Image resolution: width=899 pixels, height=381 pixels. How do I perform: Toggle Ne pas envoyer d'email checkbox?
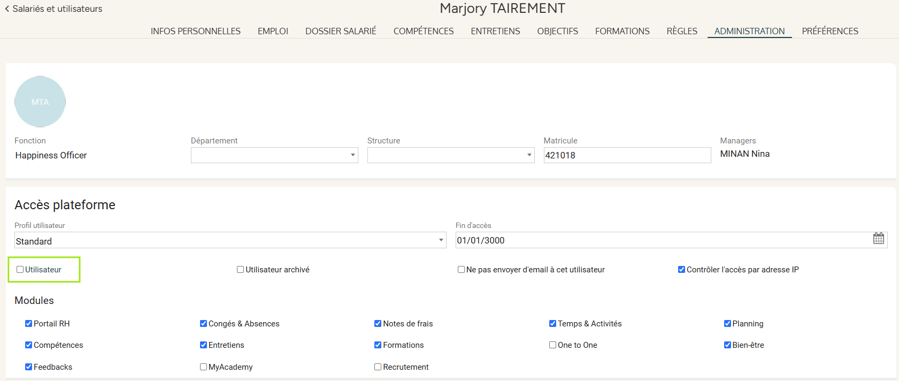[461, 270]
